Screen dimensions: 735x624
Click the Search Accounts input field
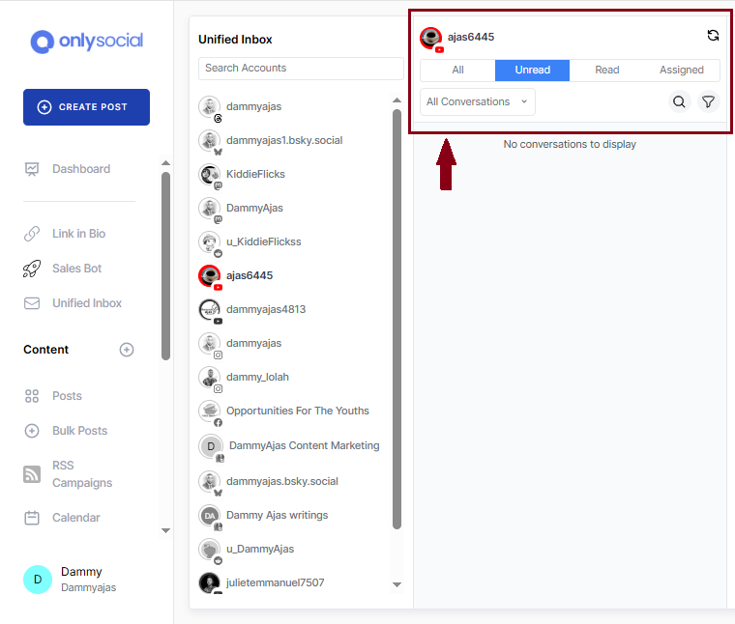click(x=301, y=69)
